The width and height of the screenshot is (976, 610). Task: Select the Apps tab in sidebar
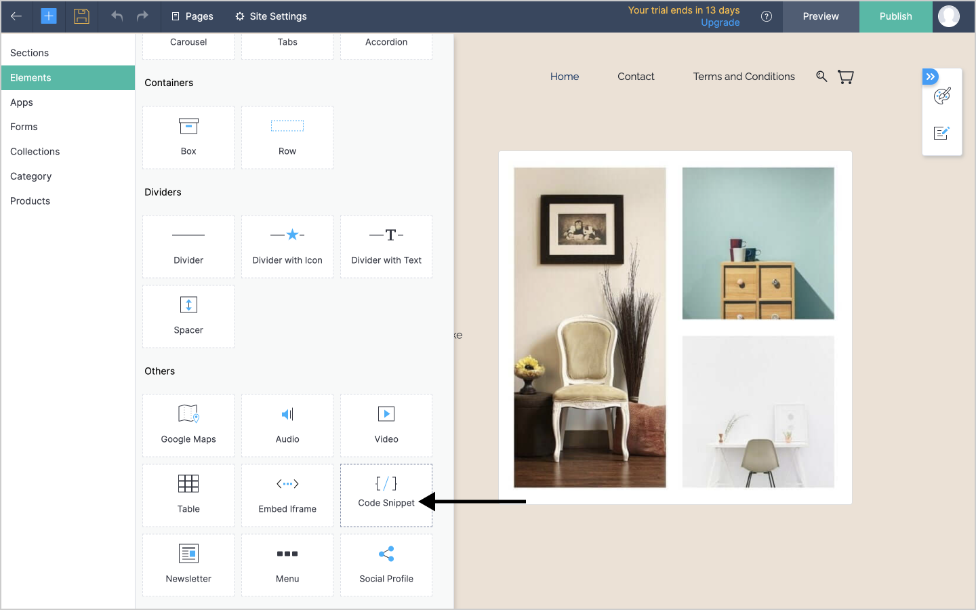(68, 102)
